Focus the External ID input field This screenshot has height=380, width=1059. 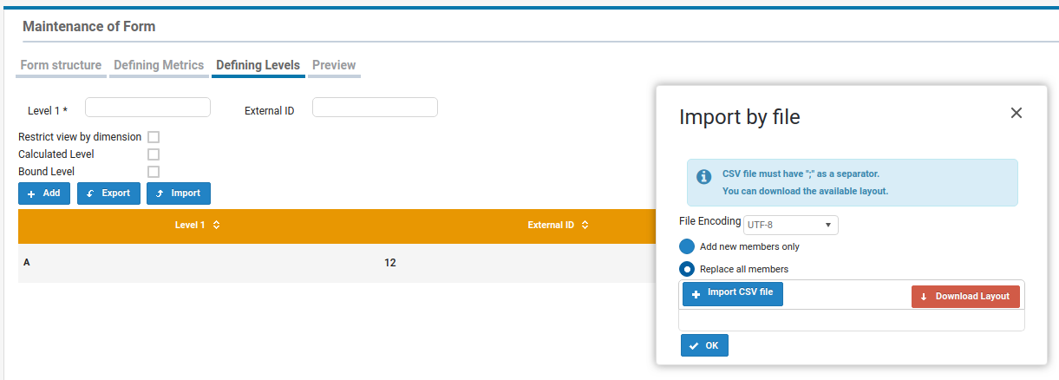tap(375, 108)
